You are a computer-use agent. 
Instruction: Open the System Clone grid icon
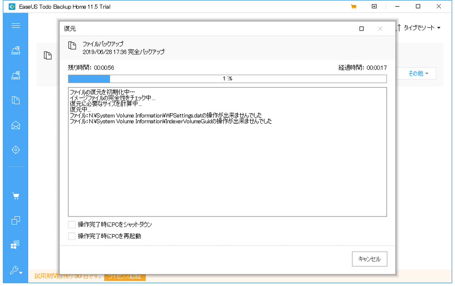[15, 245]
